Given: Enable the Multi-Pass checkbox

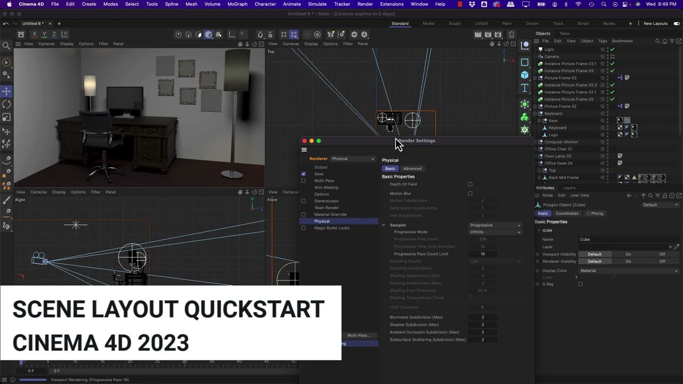Looking at the screenshot, I should 303,181.
